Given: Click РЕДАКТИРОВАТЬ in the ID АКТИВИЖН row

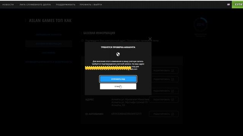Looking at the screenshot, I should pos(164,114).
